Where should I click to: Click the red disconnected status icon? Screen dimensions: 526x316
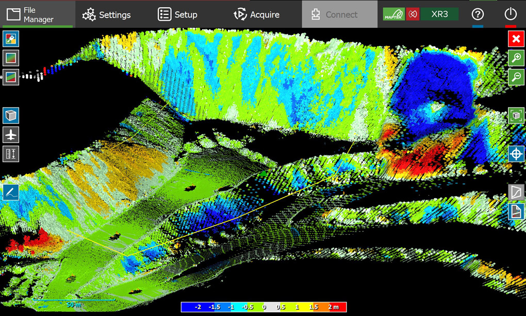coord(413,14)
